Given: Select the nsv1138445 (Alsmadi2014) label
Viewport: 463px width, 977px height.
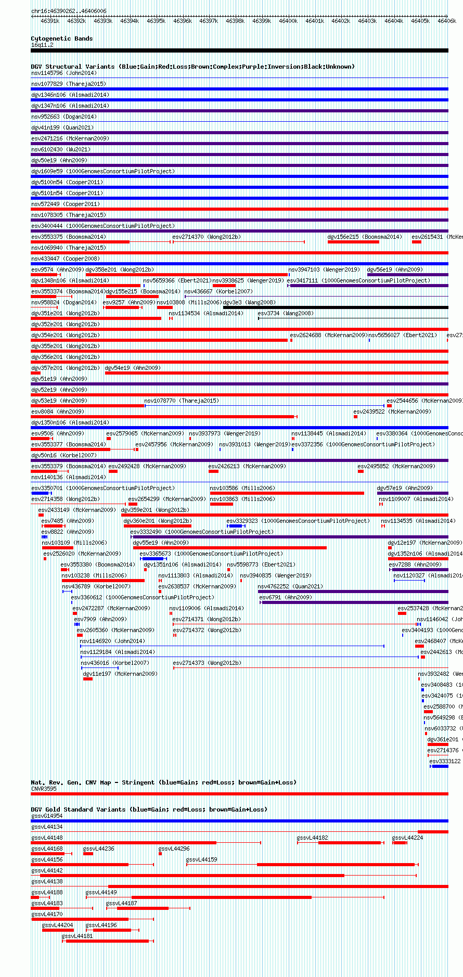Looking at the screenshot, I should [329, 433].
